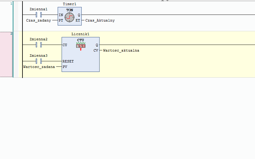The height and width of the screenshot is (159, 255).
Task: Click the Zmienna1 contact symbol
Action: 39,15
